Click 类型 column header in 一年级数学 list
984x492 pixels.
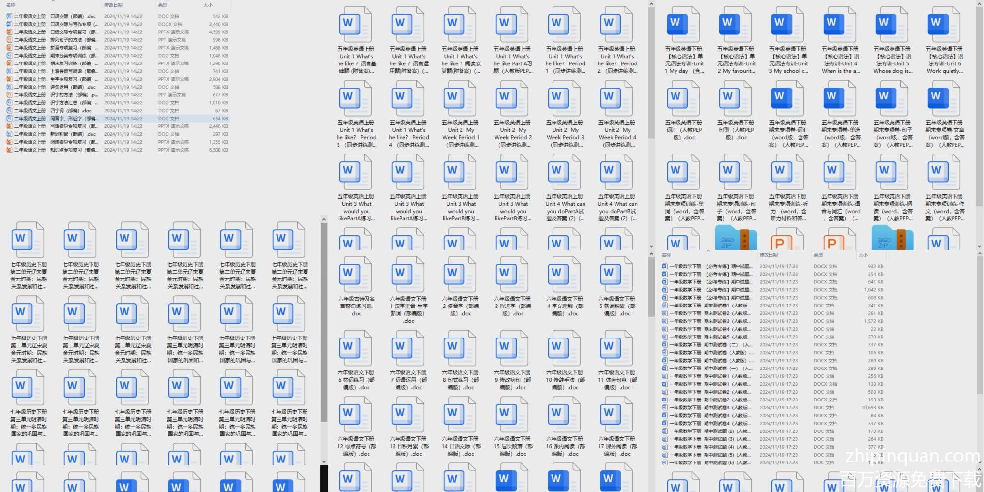[x=818, y=255]
